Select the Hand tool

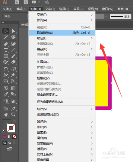6,114
